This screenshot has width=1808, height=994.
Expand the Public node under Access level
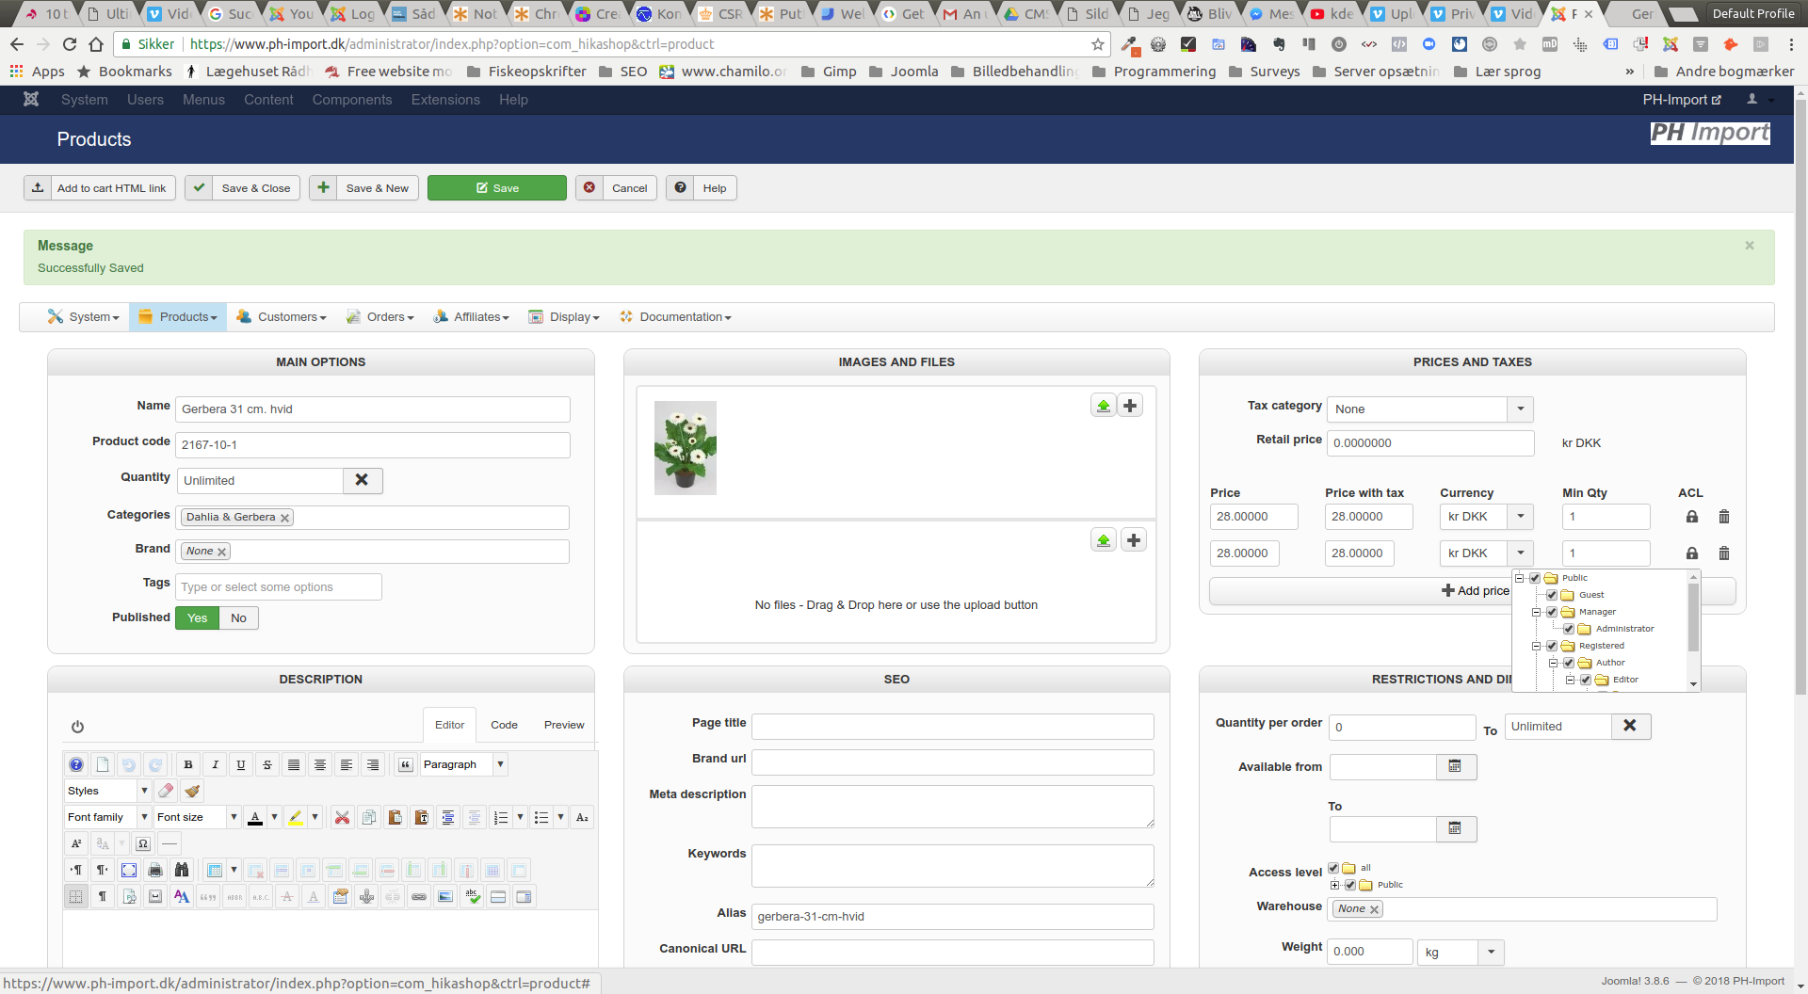pyautogui.click(x=1334, y=885)
